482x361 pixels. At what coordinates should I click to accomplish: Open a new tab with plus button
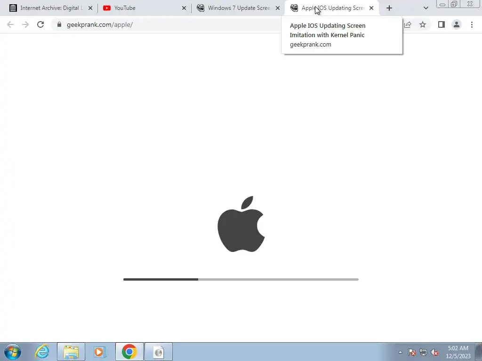click(389, 8)
